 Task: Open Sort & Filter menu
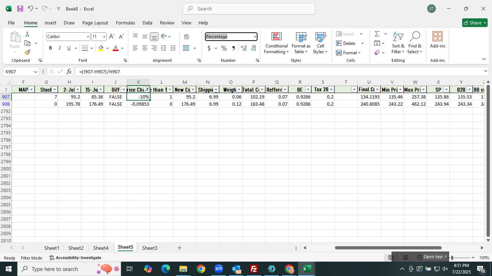[x=398, y=43]
